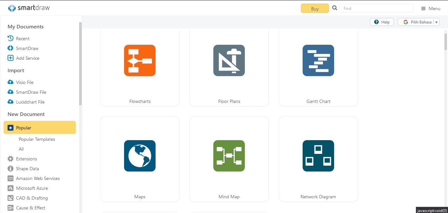Click the Help button label

(385, 22)
